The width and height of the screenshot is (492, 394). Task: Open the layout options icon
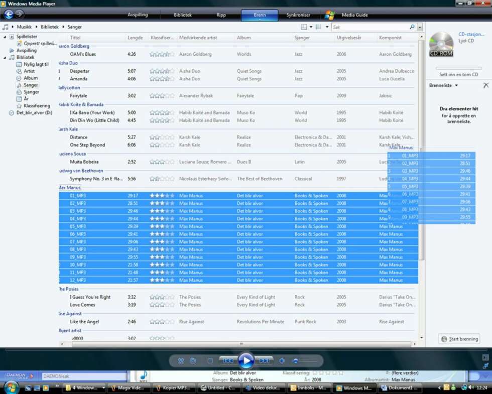[304, 27]
